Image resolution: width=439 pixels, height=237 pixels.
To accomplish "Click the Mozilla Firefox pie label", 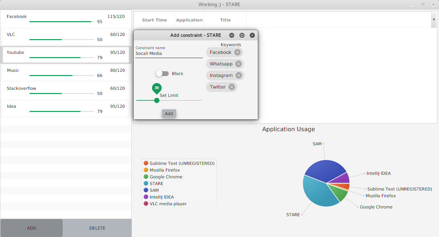I will click(381, 196).
